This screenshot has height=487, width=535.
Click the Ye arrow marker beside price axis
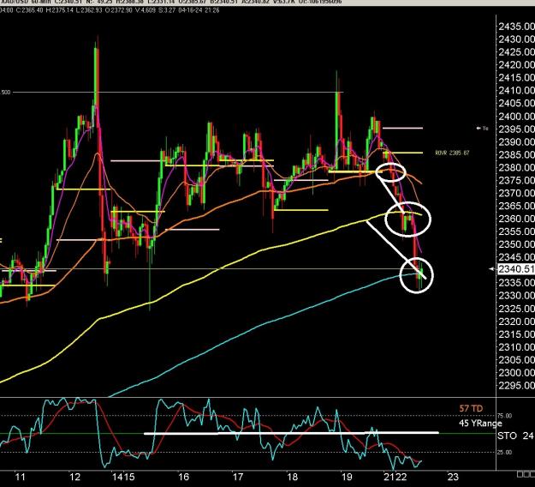coord(483,129)
